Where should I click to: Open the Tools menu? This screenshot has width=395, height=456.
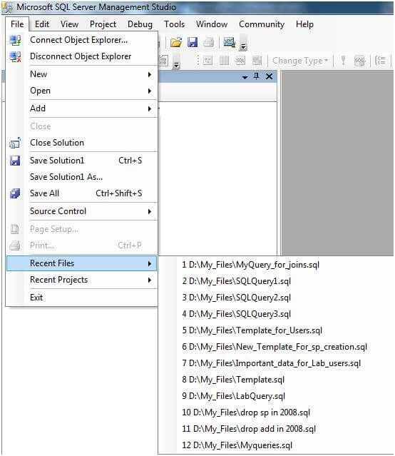pos(174,24)
